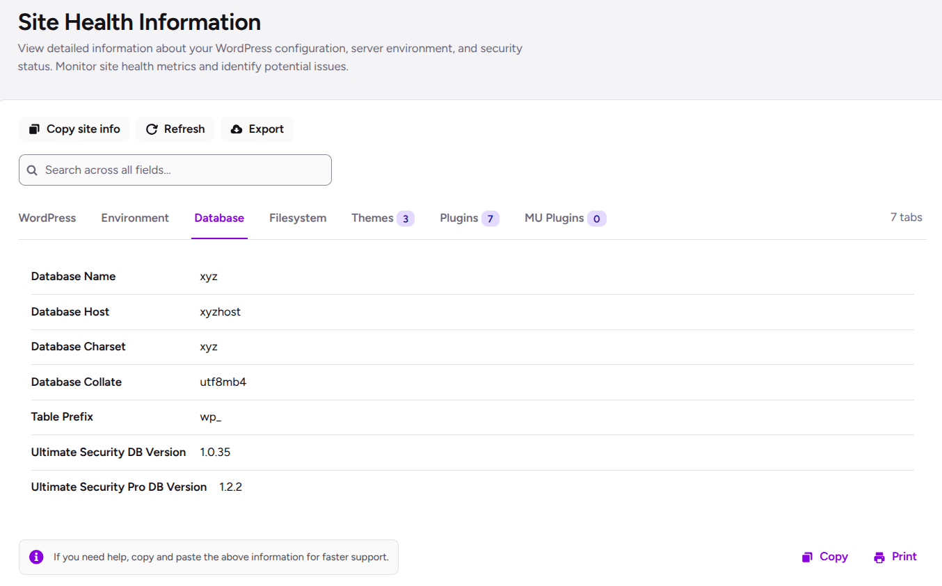
Task: Click the Database Charset label
Action: (x=79, y=347)
